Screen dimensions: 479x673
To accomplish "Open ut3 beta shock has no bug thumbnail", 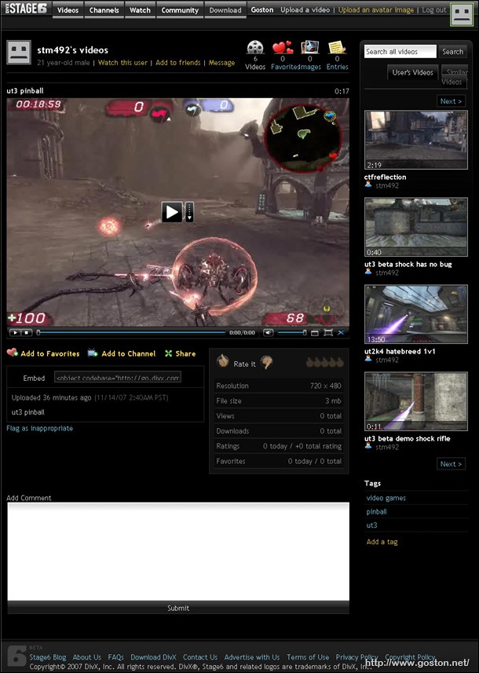I will pyautogui.click(x=416, y=227).
